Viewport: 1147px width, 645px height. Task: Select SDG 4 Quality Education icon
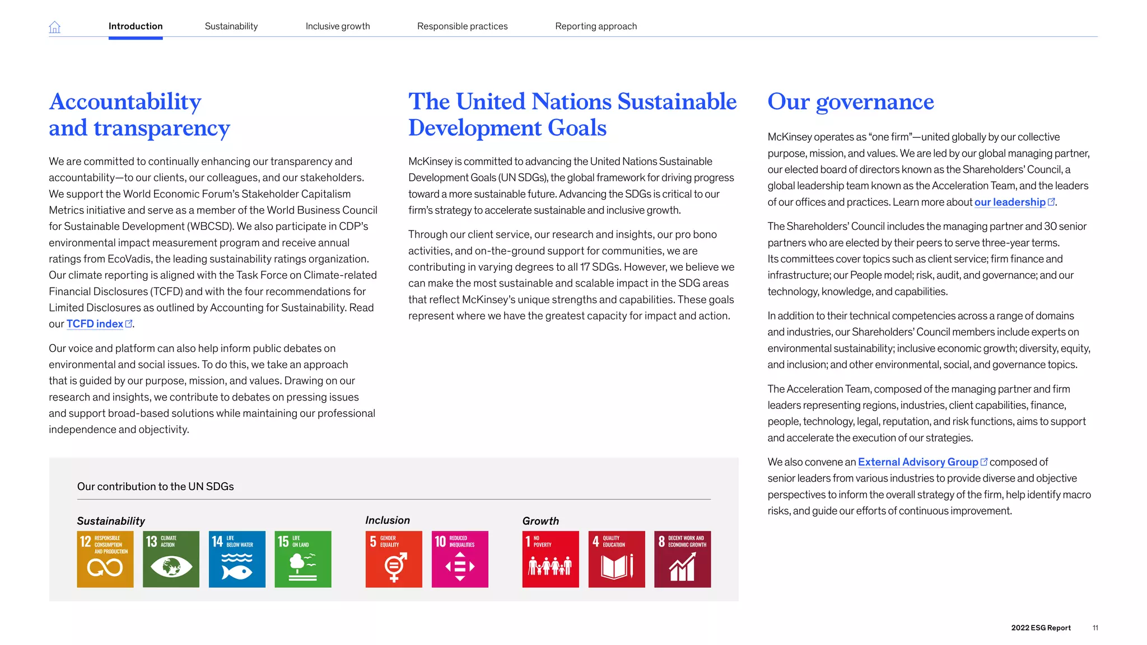(617, 559)
